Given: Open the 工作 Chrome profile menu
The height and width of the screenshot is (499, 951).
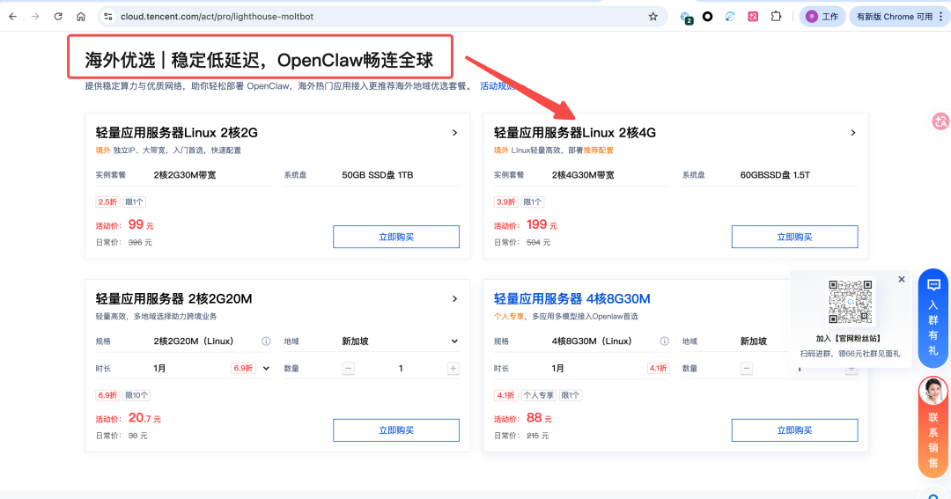Looking at the screenshot, I should tap(822, 17).
